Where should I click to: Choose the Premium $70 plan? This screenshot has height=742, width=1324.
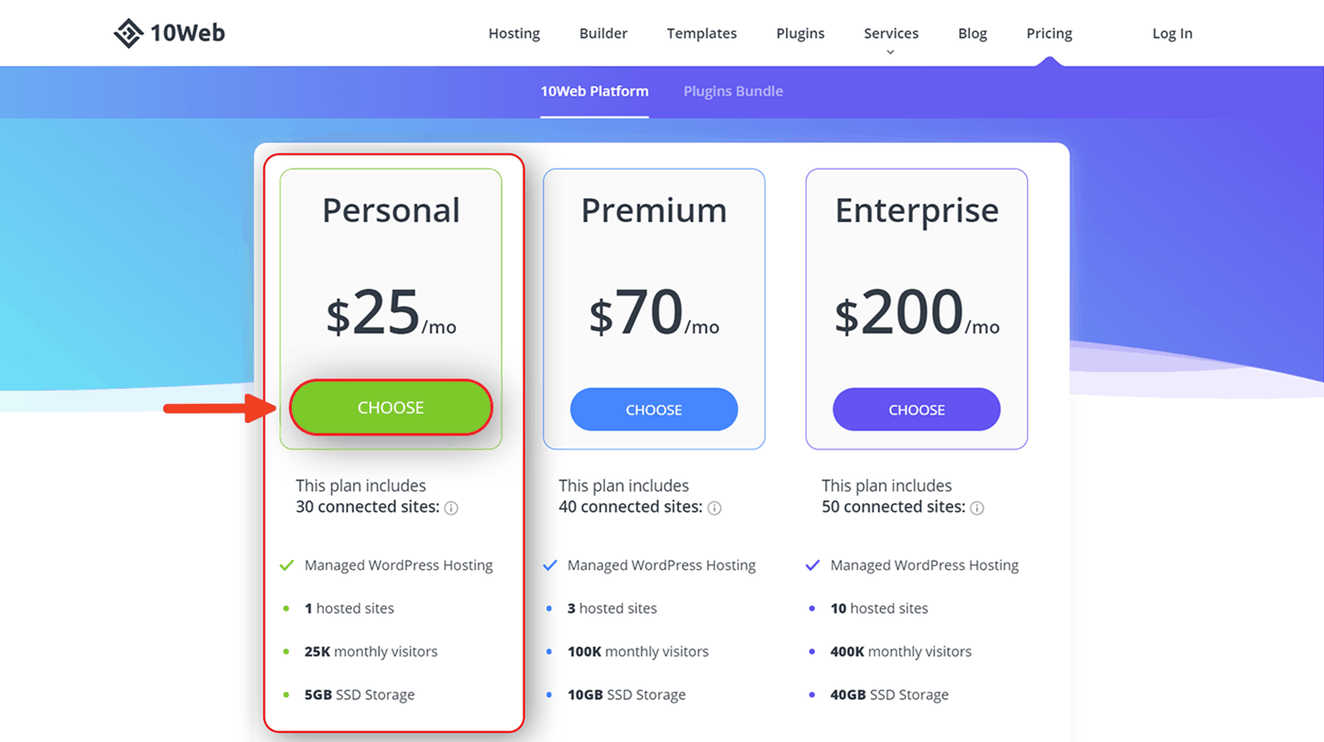[x=654, y=409]
